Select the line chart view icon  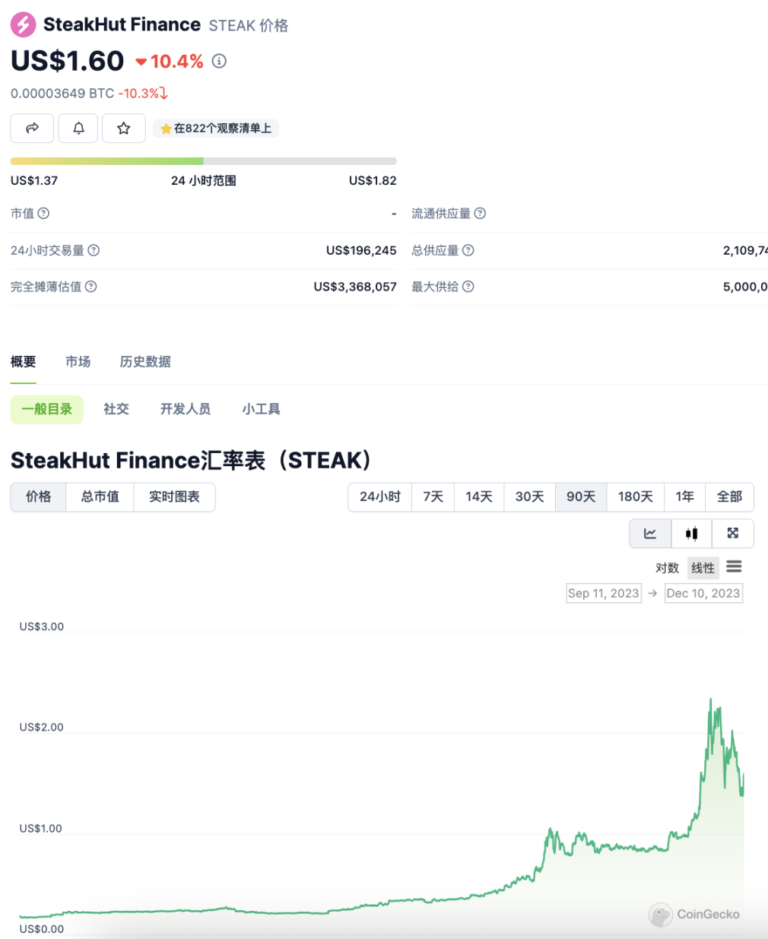(x=650, y=534)
